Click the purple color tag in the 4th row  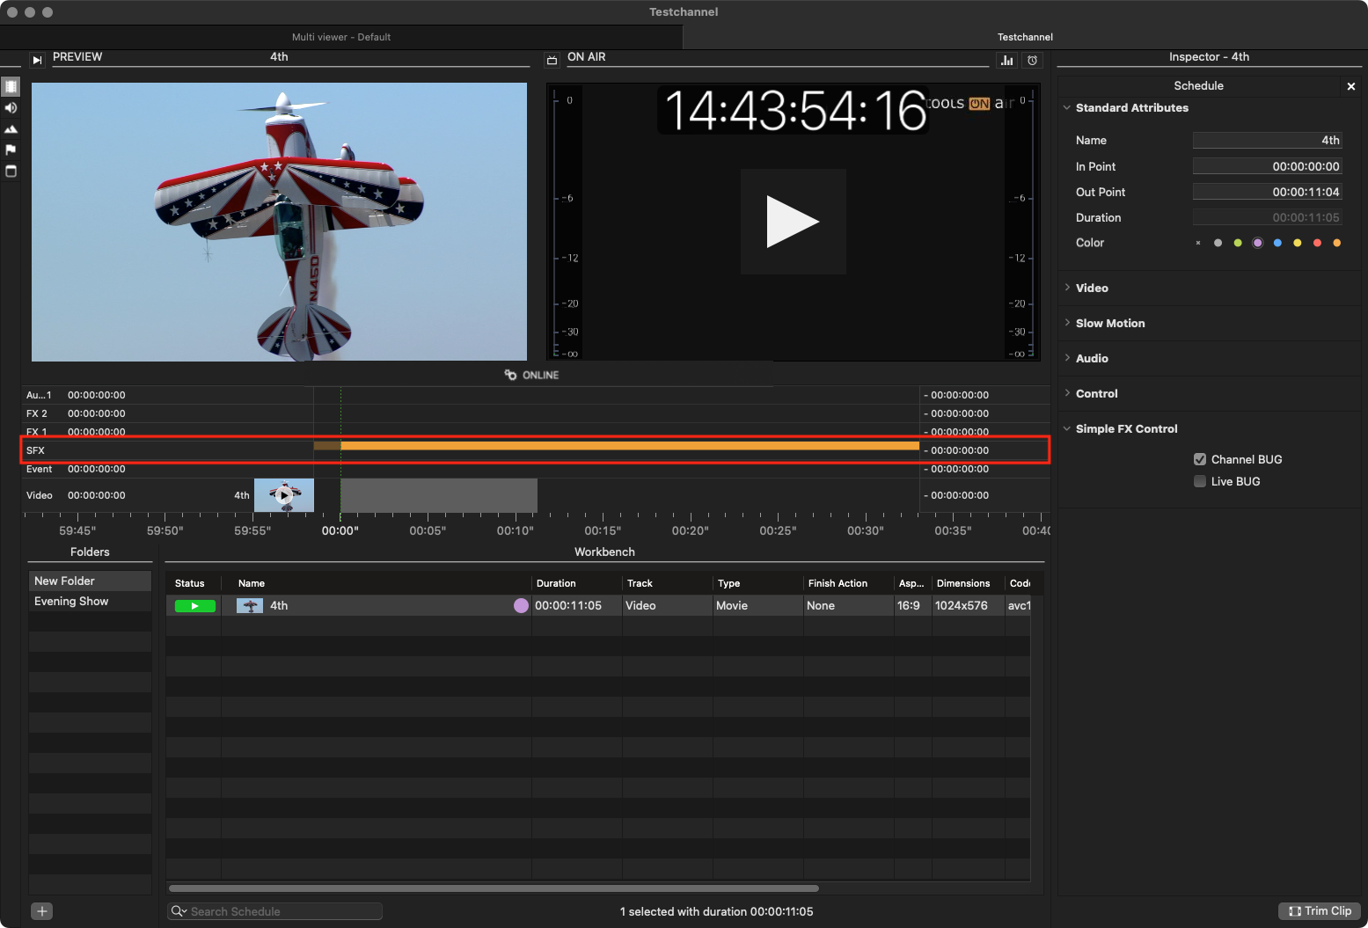tap(521, 606)
